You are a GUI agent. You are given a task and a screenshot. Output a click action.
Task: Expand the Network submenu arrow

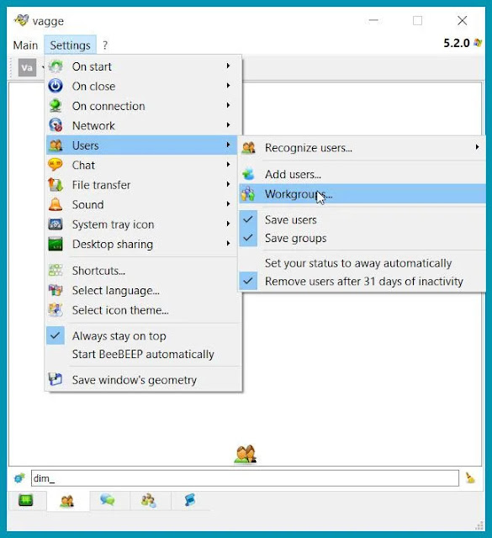[228, 125]
